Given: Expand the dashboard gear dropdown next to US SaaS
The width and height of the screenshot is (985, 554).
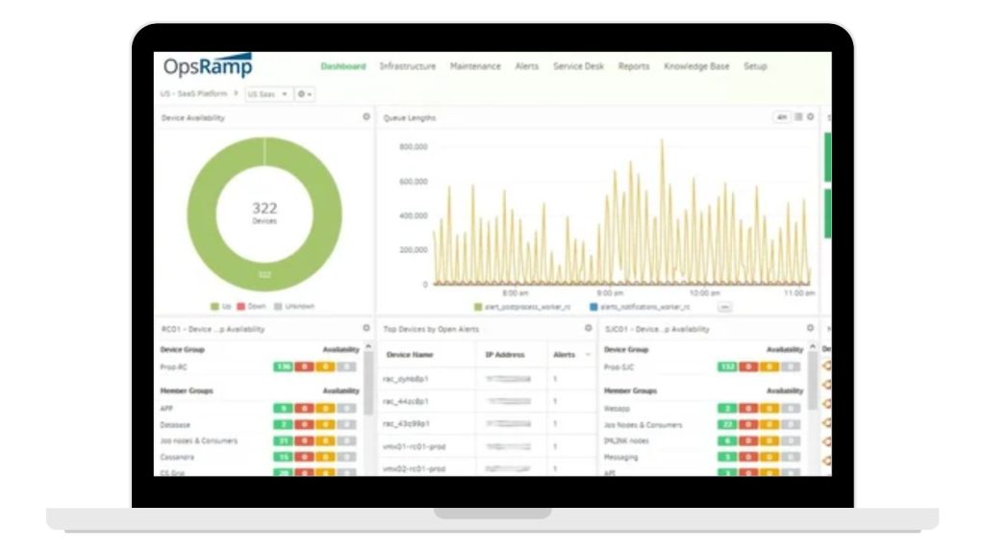Looking at the screenshot, I should pos(305,94).
